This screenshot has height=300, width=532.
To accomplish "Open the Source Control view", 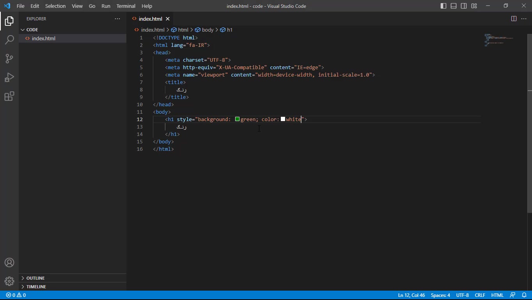I will click(9, 59).
